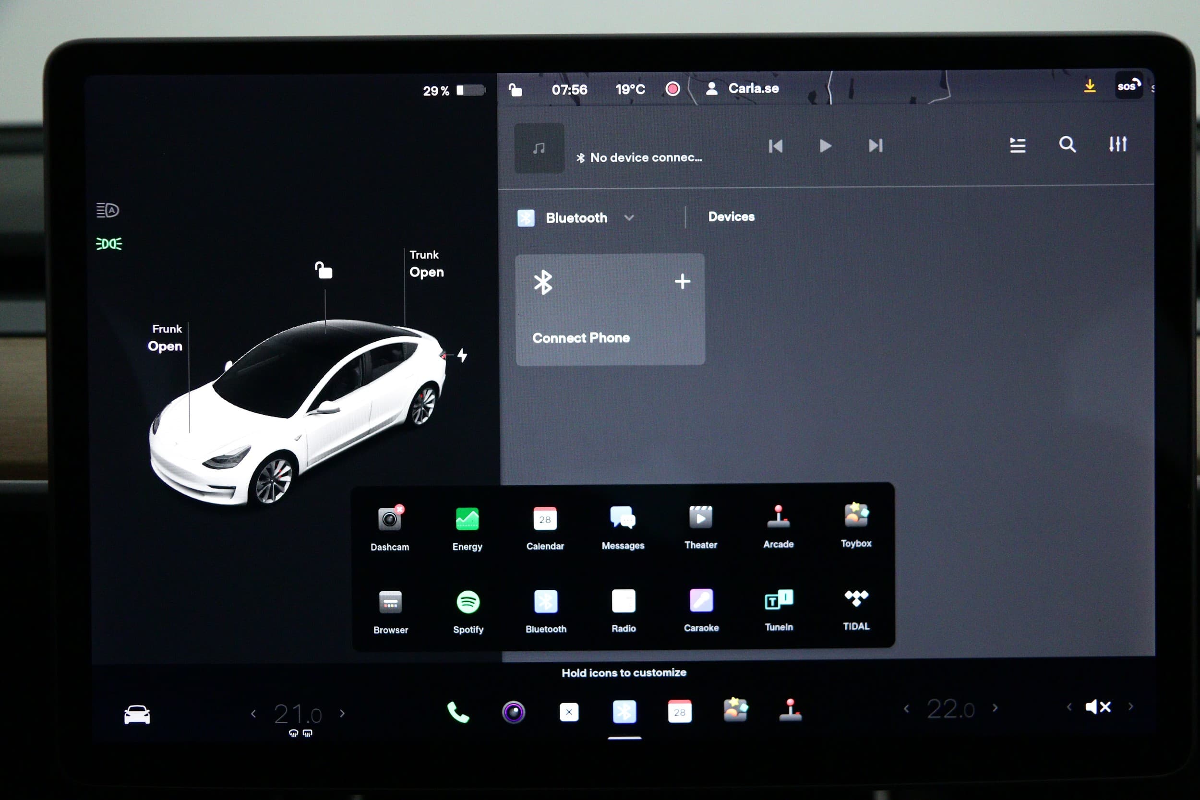Increase driver temperature right arrow

342,713
